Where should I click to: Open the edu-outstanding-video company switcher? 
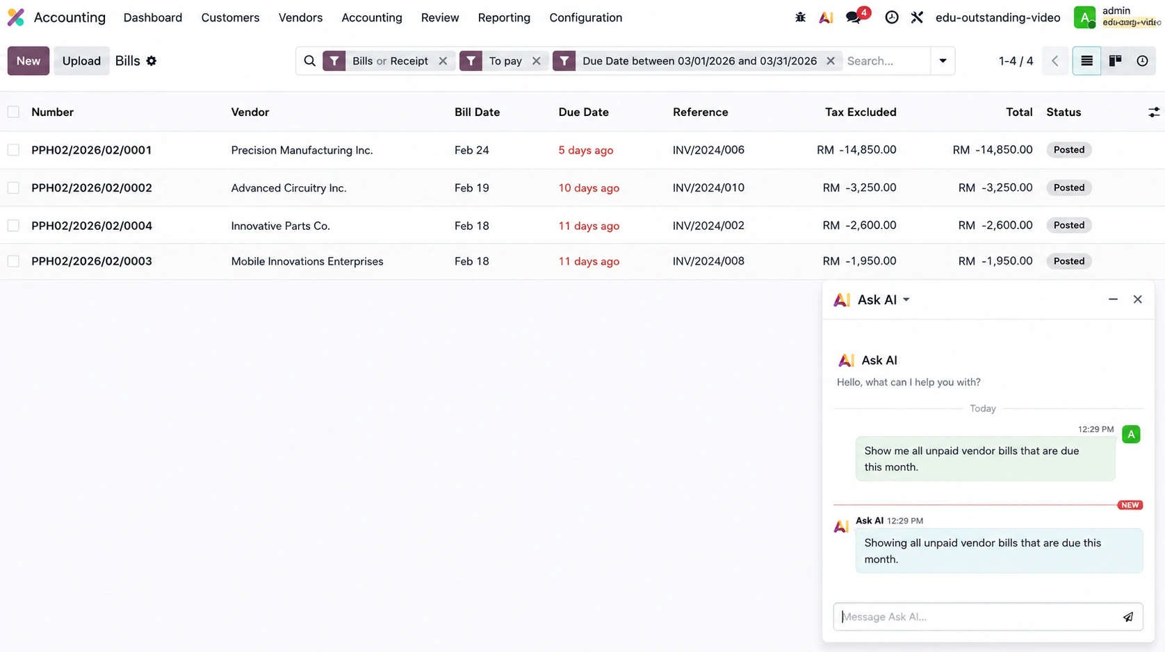[x=997, y=17]
